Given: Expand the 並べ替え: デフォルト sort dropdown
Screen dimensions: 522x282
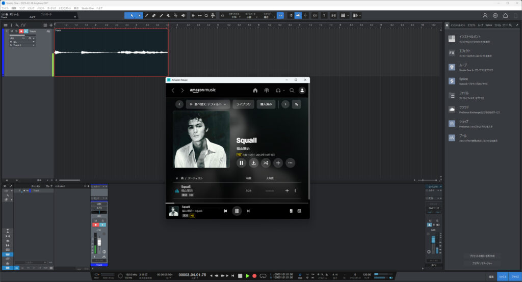Looking at the screenshot, I should coord(207,104).
